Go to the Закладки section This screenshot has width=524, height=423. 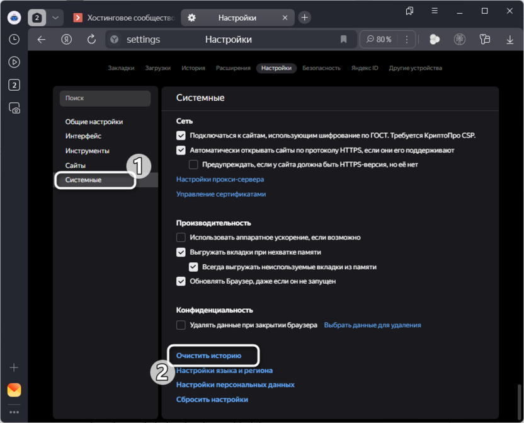pyautogui.click(x=121, y=68)
